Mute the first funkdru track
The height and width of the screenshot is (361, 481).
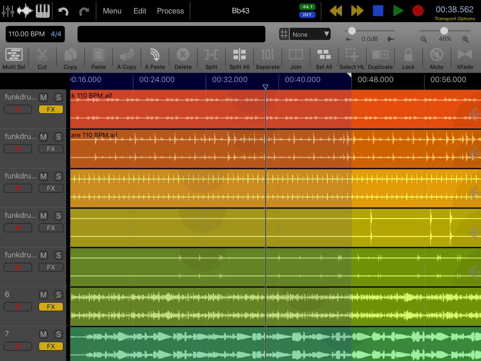click(44, 97)
